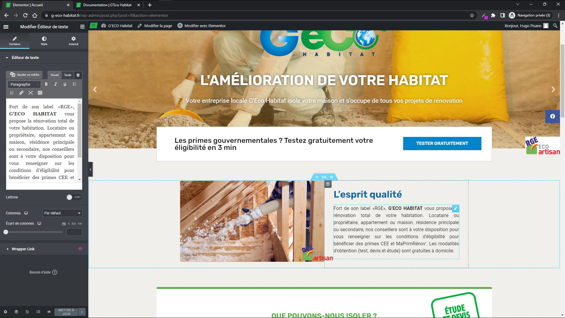Open the Paragraphe format dropdown
This screenshot has height=318, width=565.
(x=24, y=85)
